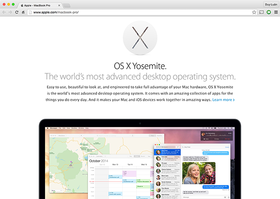Click the cast screen icon in toolbar
This screenshot has height=199, width=280.
[261, 12]
